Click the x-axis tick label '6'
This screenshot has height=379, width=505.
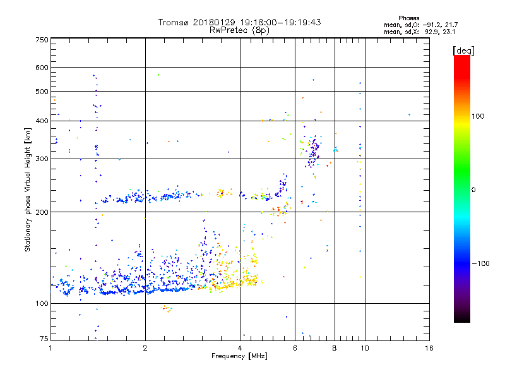pyautogui.click(x=295, y=348)
